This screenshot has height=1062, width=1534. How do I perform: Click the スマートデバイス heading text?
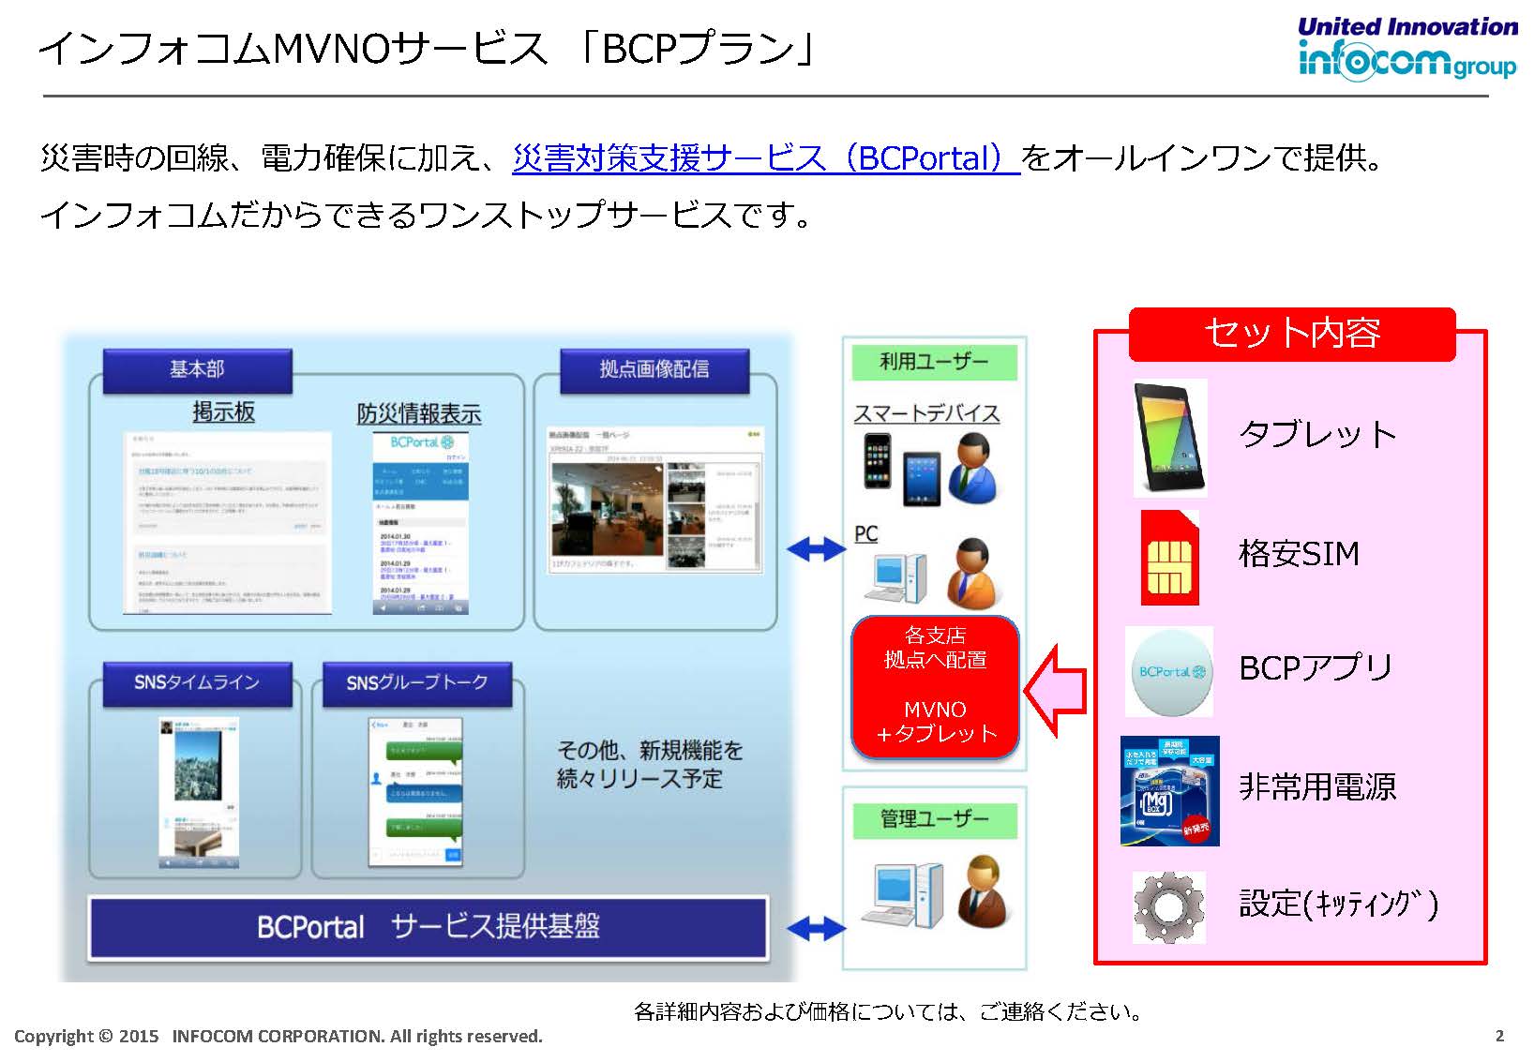[926, 413]
